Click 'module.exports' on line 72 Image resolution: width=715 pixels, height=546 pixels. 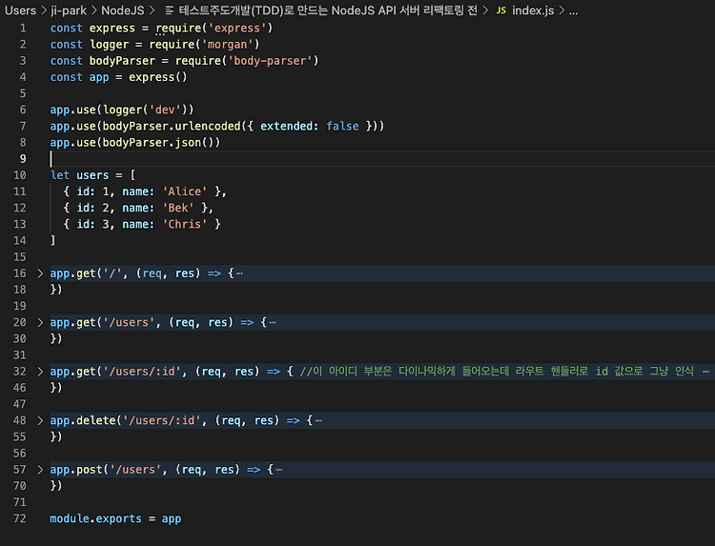pos(95,518)
